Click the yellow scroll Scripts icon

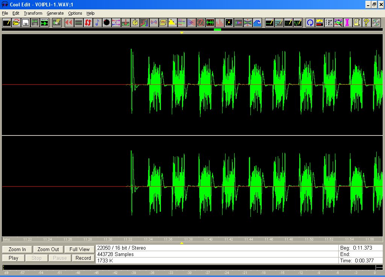click(357, 23)
